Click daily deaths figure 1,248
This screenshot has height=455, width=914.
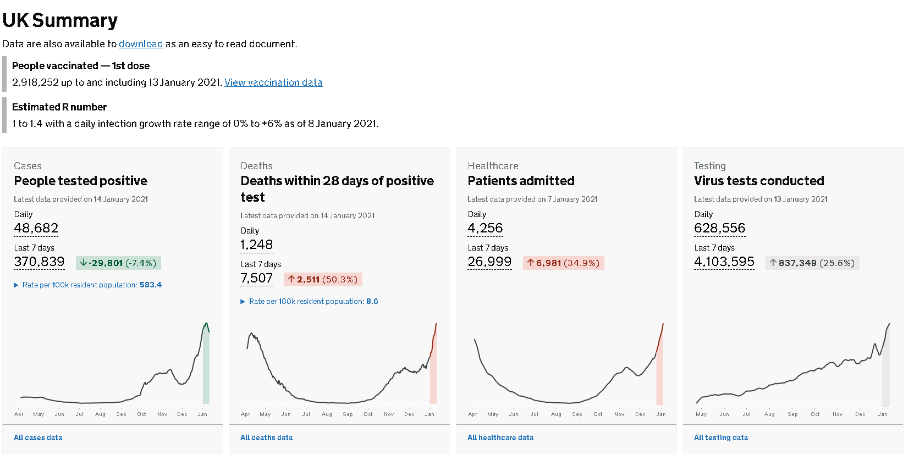[x=257, y=245]
